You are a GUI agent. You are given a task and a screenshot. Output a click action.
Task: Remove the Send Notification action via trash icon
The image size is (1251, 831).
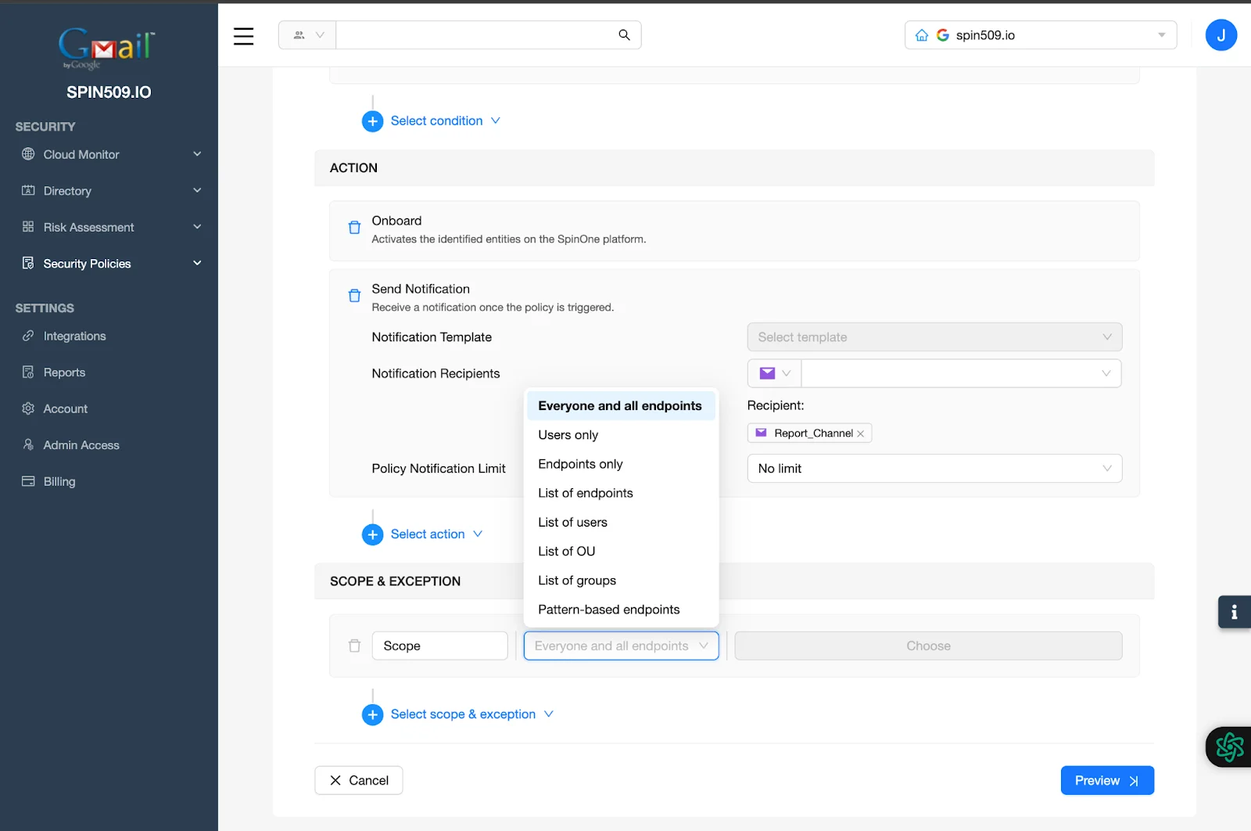354,296
